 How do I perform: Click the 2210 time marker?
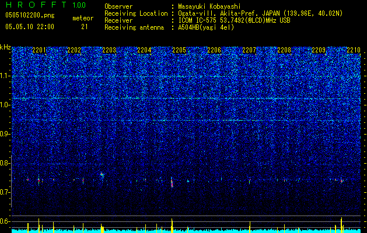[x=354, y=50]
